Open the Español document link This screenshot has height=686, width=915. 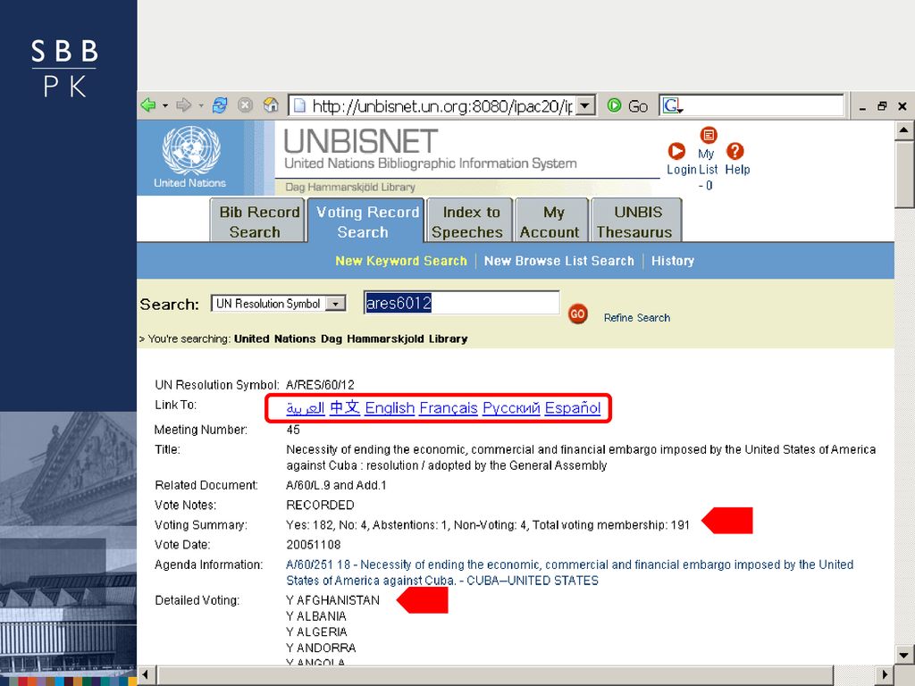[x=573, y=407]
